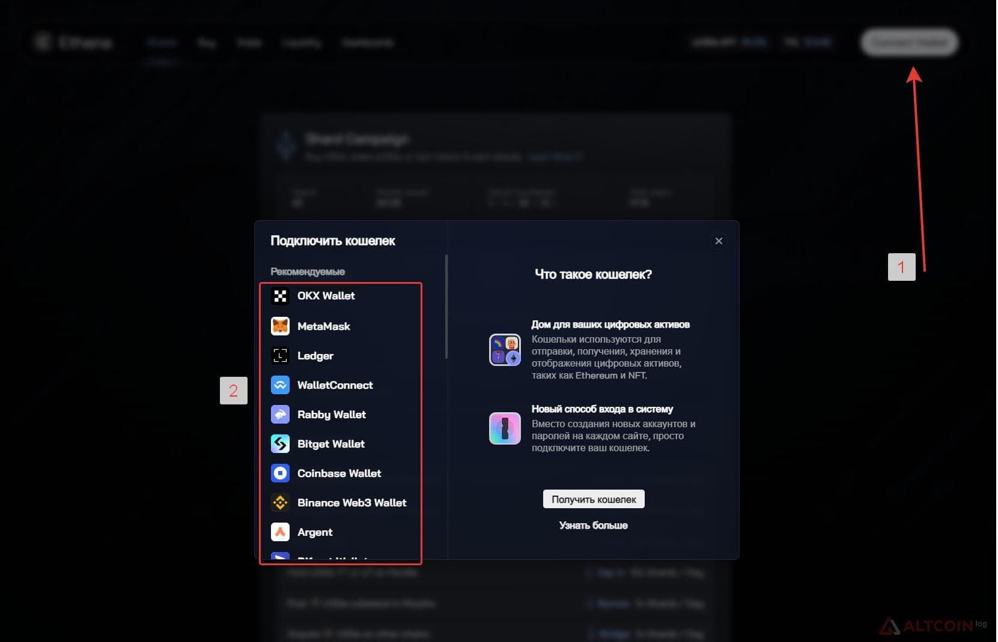
Task: Choose Bitget Wallet text entry
Action: 331,444
